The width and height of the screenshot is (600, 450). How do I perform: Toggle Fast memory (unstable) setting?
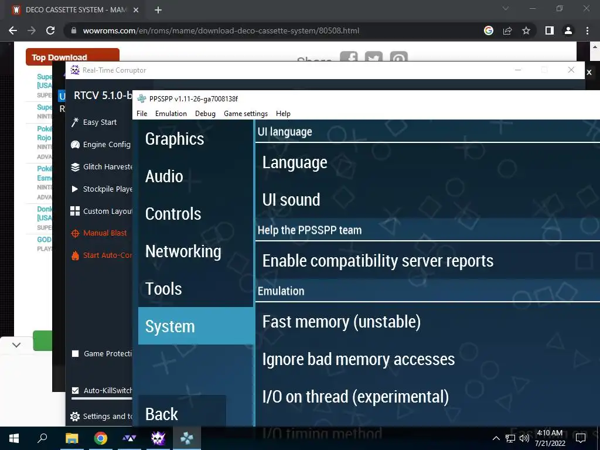427,322
